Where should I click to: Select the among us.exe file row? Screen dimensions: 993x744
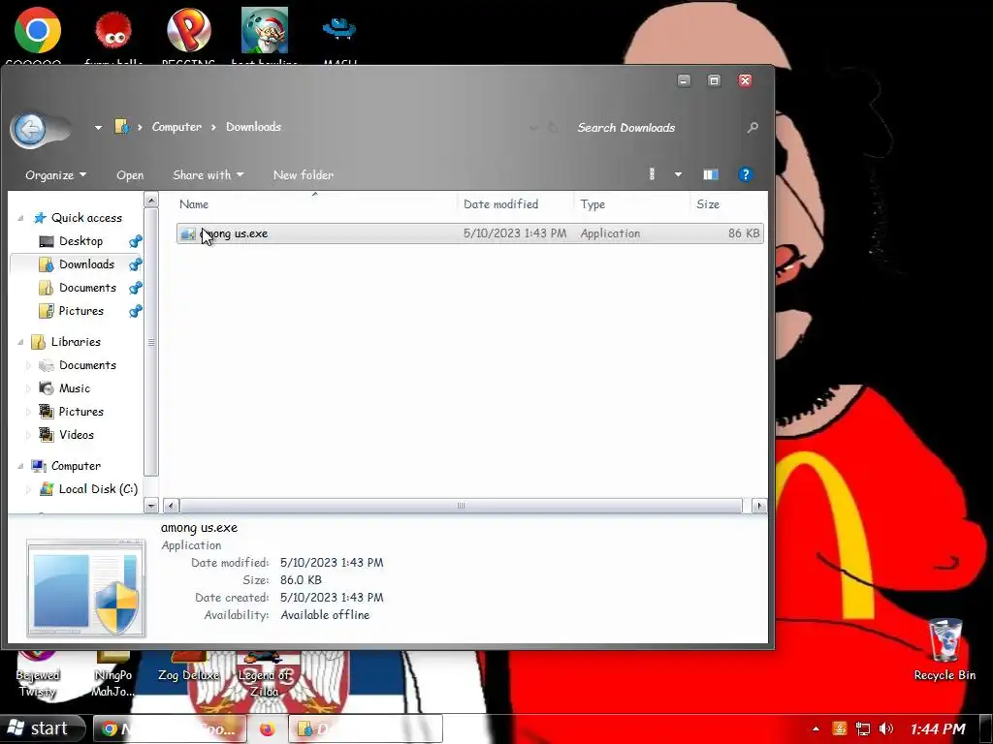point(470,233)
